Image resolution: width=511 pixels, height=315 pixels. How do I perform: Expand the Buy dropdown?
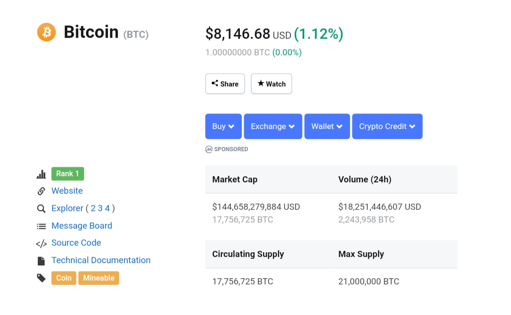pos(223,127)
